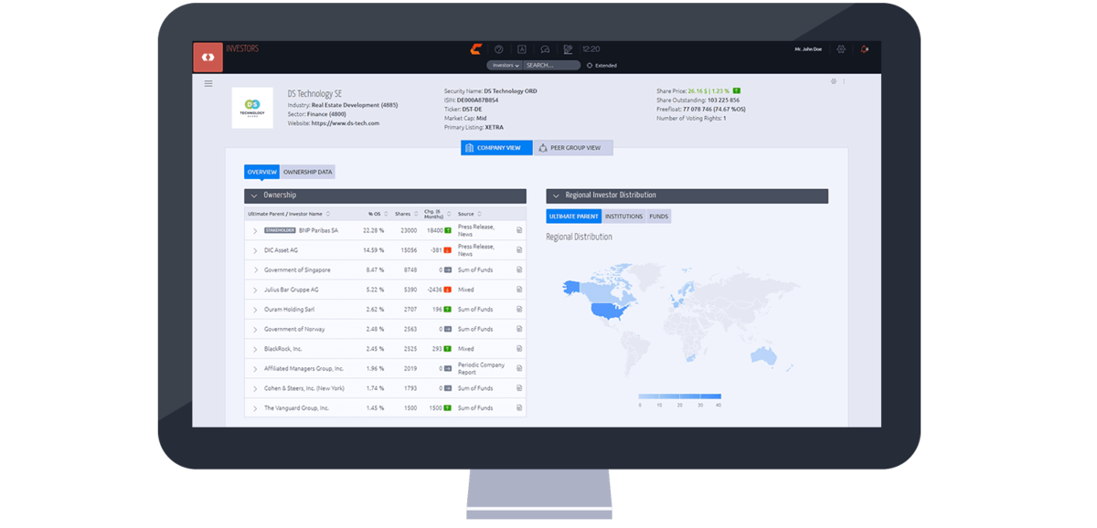Image resolution: width=1097 pixels, height=528 pixels.
Task: Open the settings gear in top bar
Action: tap(841, 49)
